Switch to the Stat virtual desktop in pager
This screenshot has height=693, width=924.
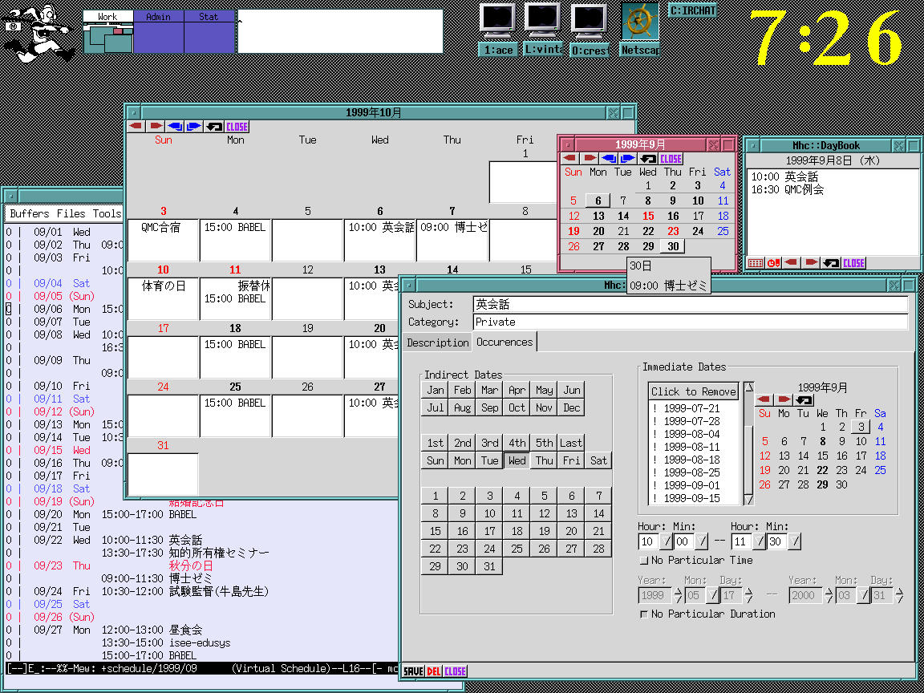[x=209, y=32]
